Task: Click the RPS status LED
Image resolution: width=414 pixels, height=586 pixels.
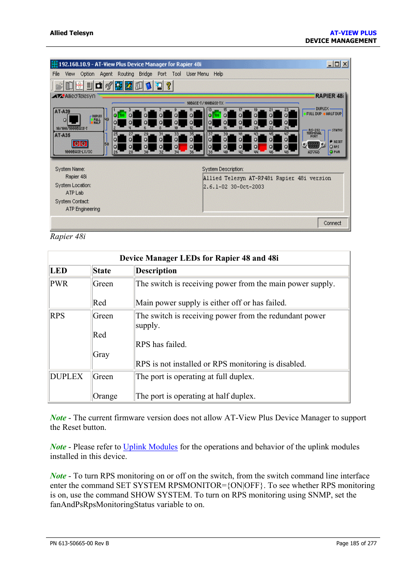Action: [x=332, y=147]
